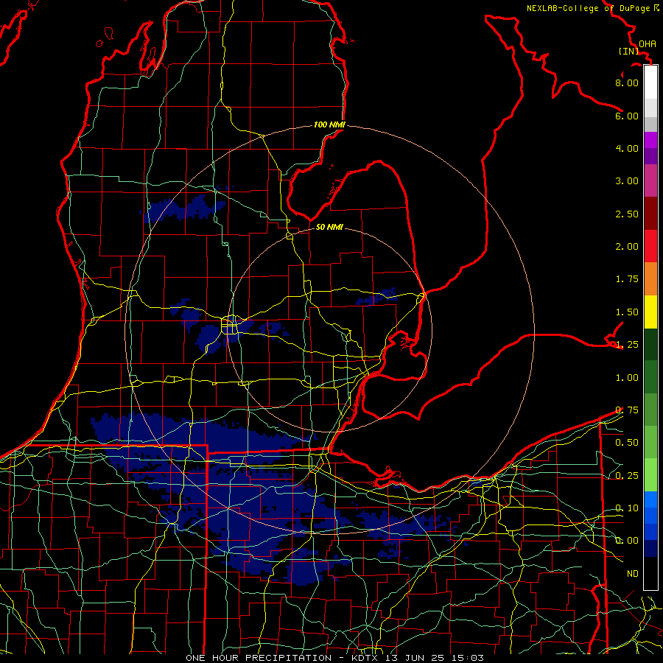Click the 15:03 time stamp
The height and width of the screenshot is (663, 663).
click(x=468, y=658)
